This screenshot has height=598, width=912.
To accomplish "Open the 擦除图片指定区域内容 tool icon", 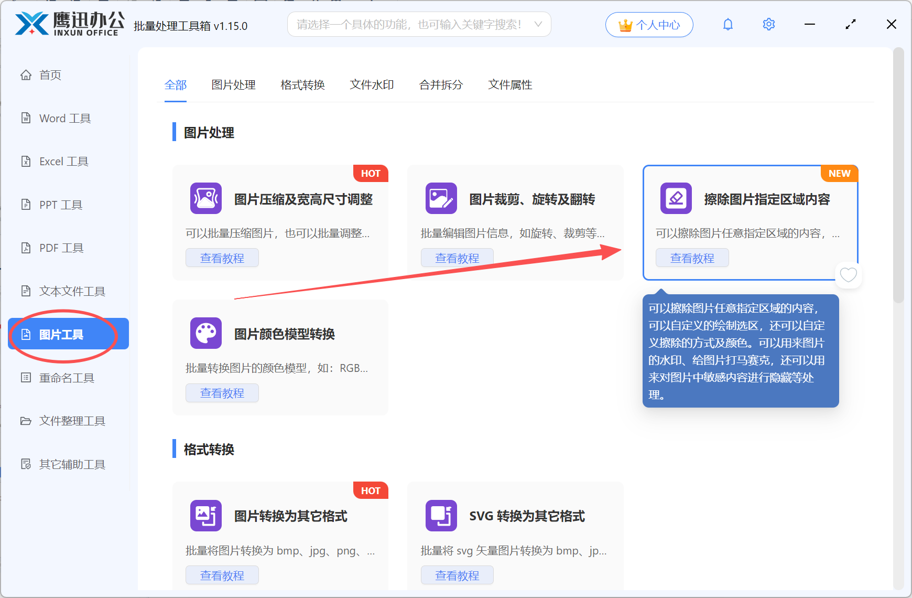I will point(676,198).
